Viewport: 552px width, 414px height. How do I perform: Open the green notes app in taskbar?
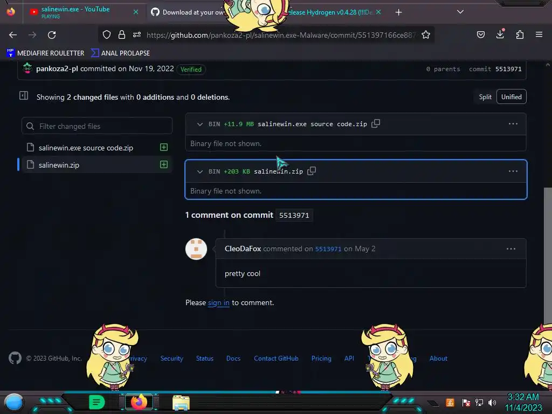[x=97, y=402]
